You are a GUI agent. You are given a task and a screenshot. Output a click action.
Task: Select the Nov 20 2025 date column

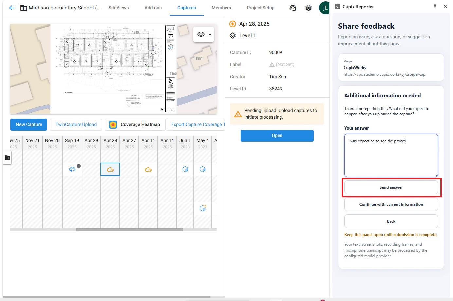[x=52, y=143]
